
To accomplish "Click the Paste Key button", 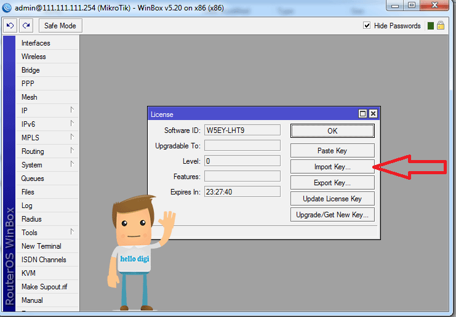I will click(332, 151).
